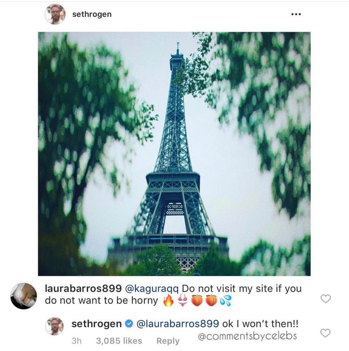This screenshot has height=351, width=349.
Task: Click the sethrogen username in the reply
Action: pyautogui.click(x=97, y=324)
